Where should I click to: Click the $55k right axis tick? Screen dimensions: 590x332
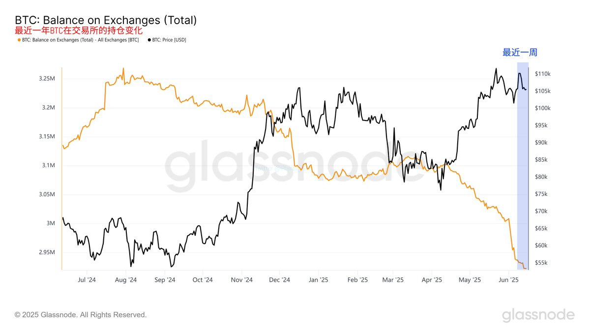[x=541, y=263]
